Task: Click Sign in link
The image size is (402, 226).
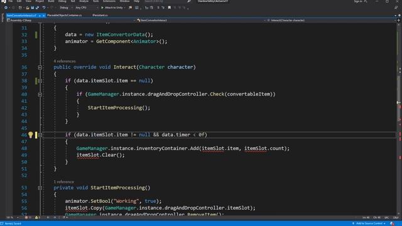Action: tap(357, 1)
